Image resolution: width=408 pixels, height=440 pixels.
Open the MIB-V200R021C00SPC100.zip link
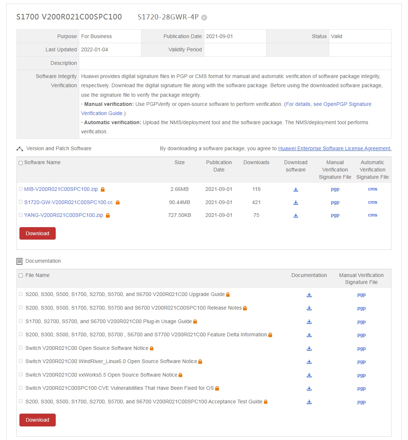pyautogui.click(x=61, y=189)
